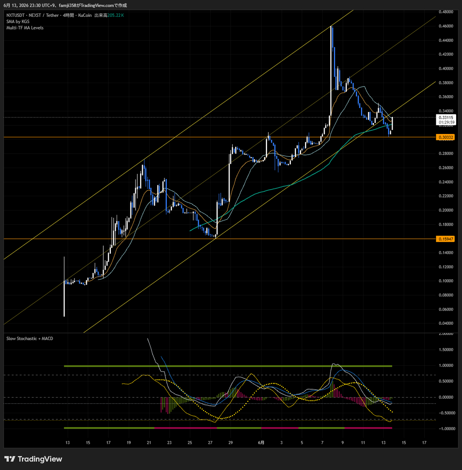462x470 pixels.
Task: Click date 19 on the time axis
Action: [129, 443]
